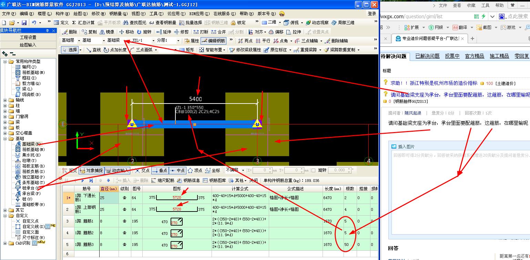Image resolution: width=530 pixels, height=260 pixels.
Task: Open the 属性 properties panel
Action: 192,41
